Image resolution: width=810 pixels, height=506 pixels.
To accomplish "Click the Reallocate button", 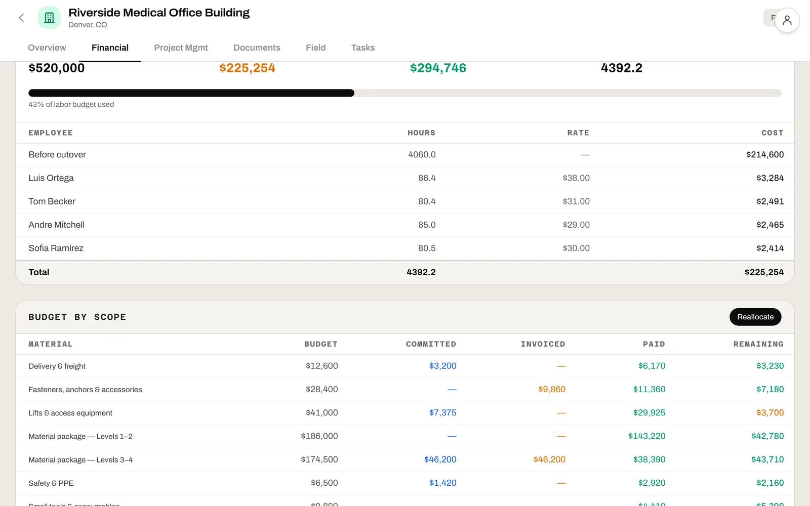I will coord(755,317).
